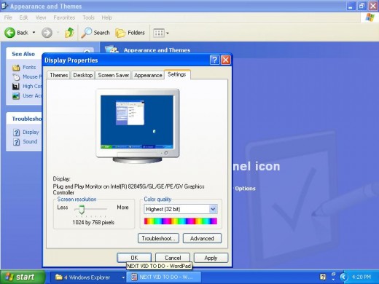Image resolution: width=379 pixels, height=284 pixels.
Task: Show hidden tray icons arrow
Action: (x=343, y=277)
